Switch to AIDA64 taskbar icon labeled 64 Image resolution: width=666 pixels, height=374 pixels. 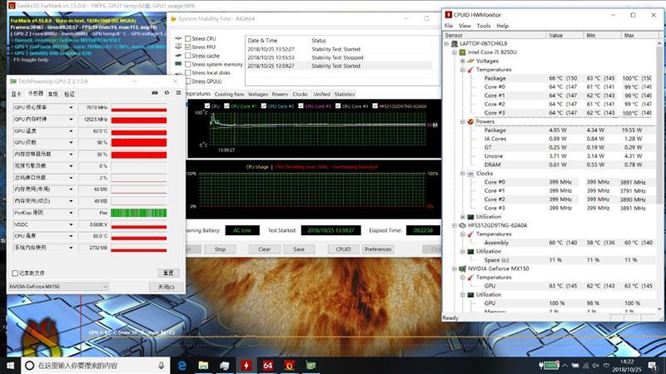pos(267,365)
